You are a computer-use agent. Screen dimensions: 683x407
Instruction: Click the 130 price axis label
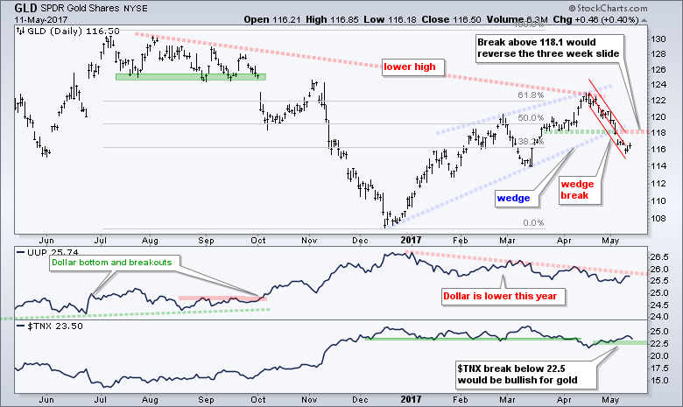pos(658,39)
